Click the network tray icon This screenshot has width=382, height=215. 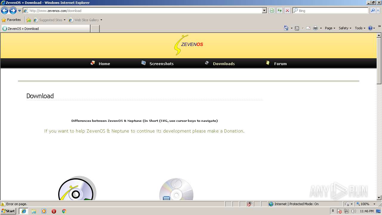point(346,211)
